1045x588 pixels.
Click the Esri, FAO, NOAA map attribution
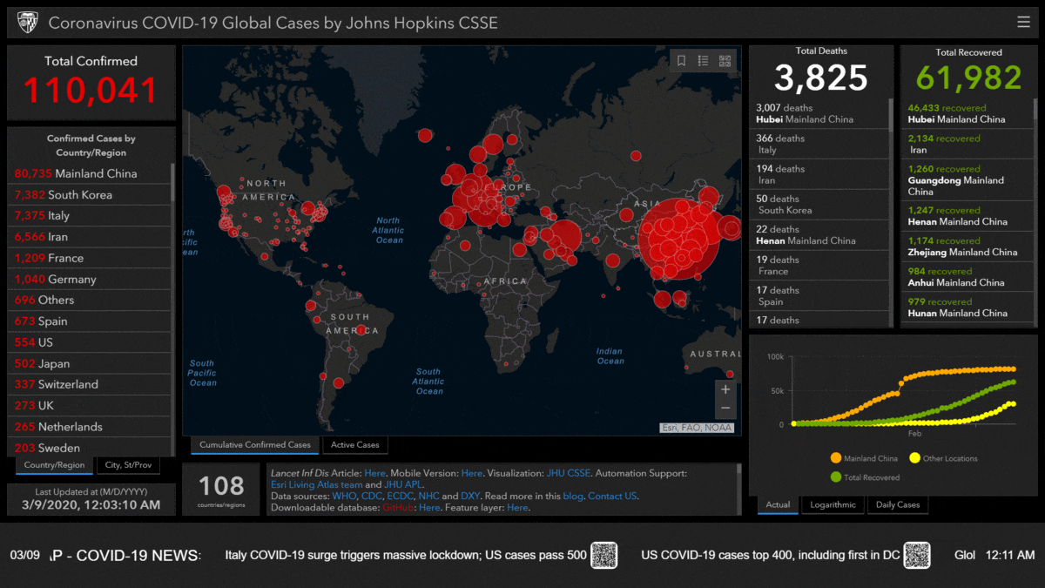tap(697, 428)
